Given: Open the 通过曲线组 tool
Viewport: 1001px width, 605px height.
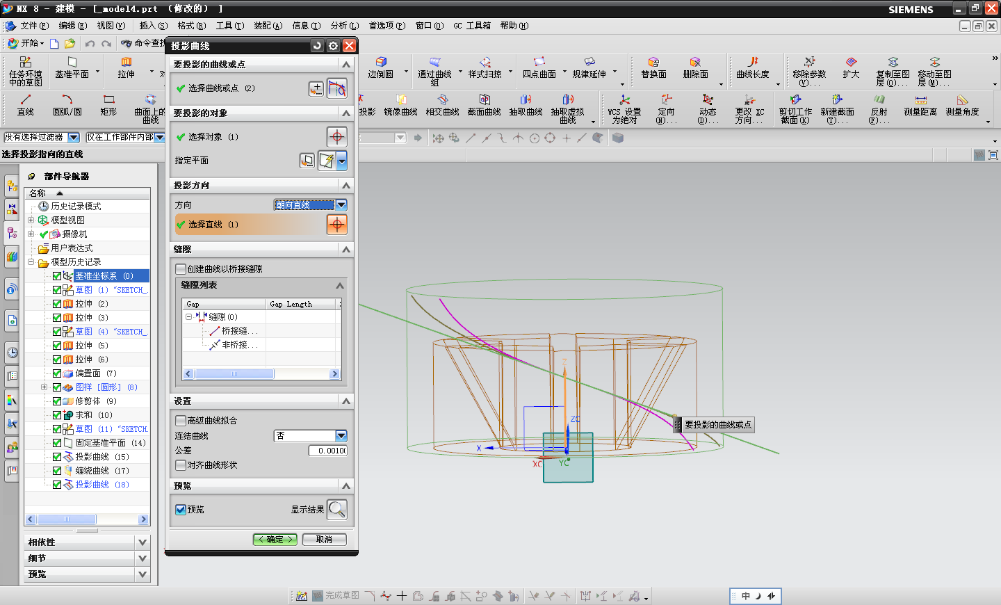Looking at the screenshot, I should coord(434,72).
